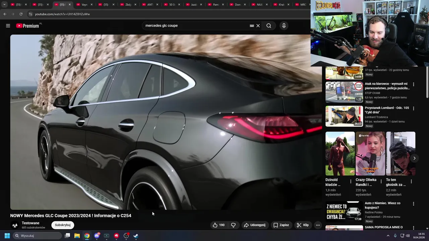Open 'Atak na kierowce' video title

387,86
